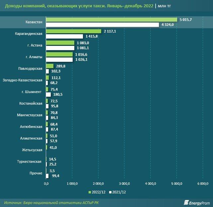
Task: Click the 3 000,0 axis tick label
Action: [124, 183]
